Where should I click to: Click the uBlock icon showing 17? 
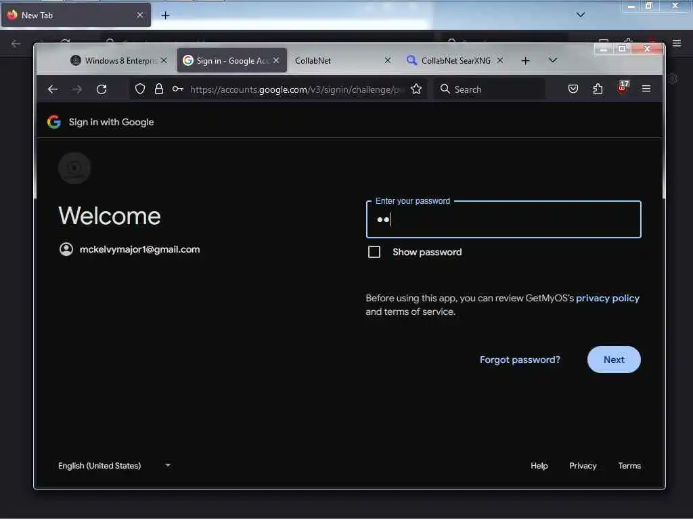click(623, 88)
